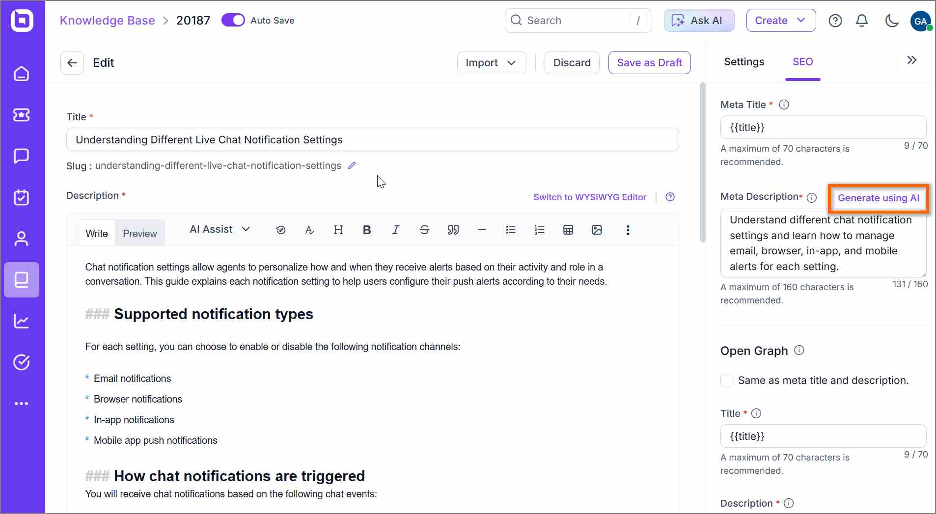Open the Tickets icon in sidebar
Viewport: 936px width, 514px height.
(x=22, y=115)
